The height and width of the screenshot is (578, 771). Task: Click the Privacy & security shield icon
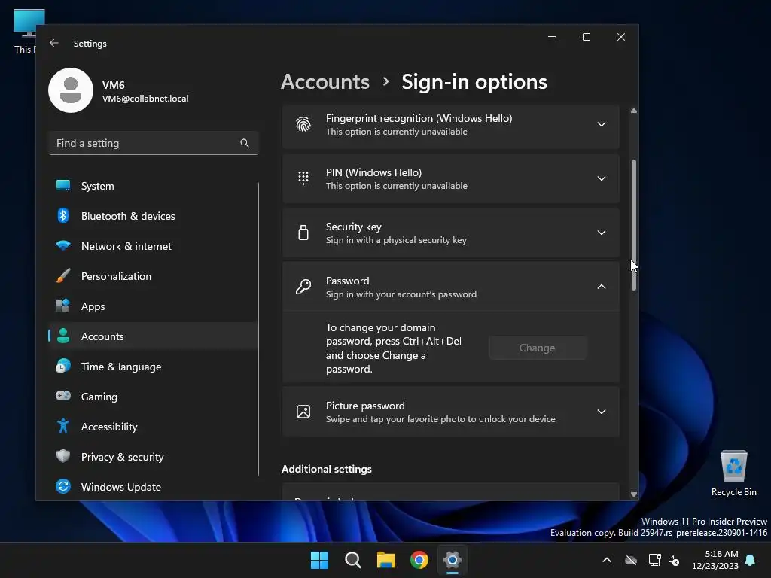pyautogui.click(x=63, y=456)
